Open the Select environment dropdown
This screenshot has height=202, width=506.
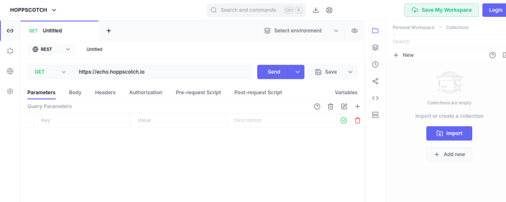tap(301, 31)
